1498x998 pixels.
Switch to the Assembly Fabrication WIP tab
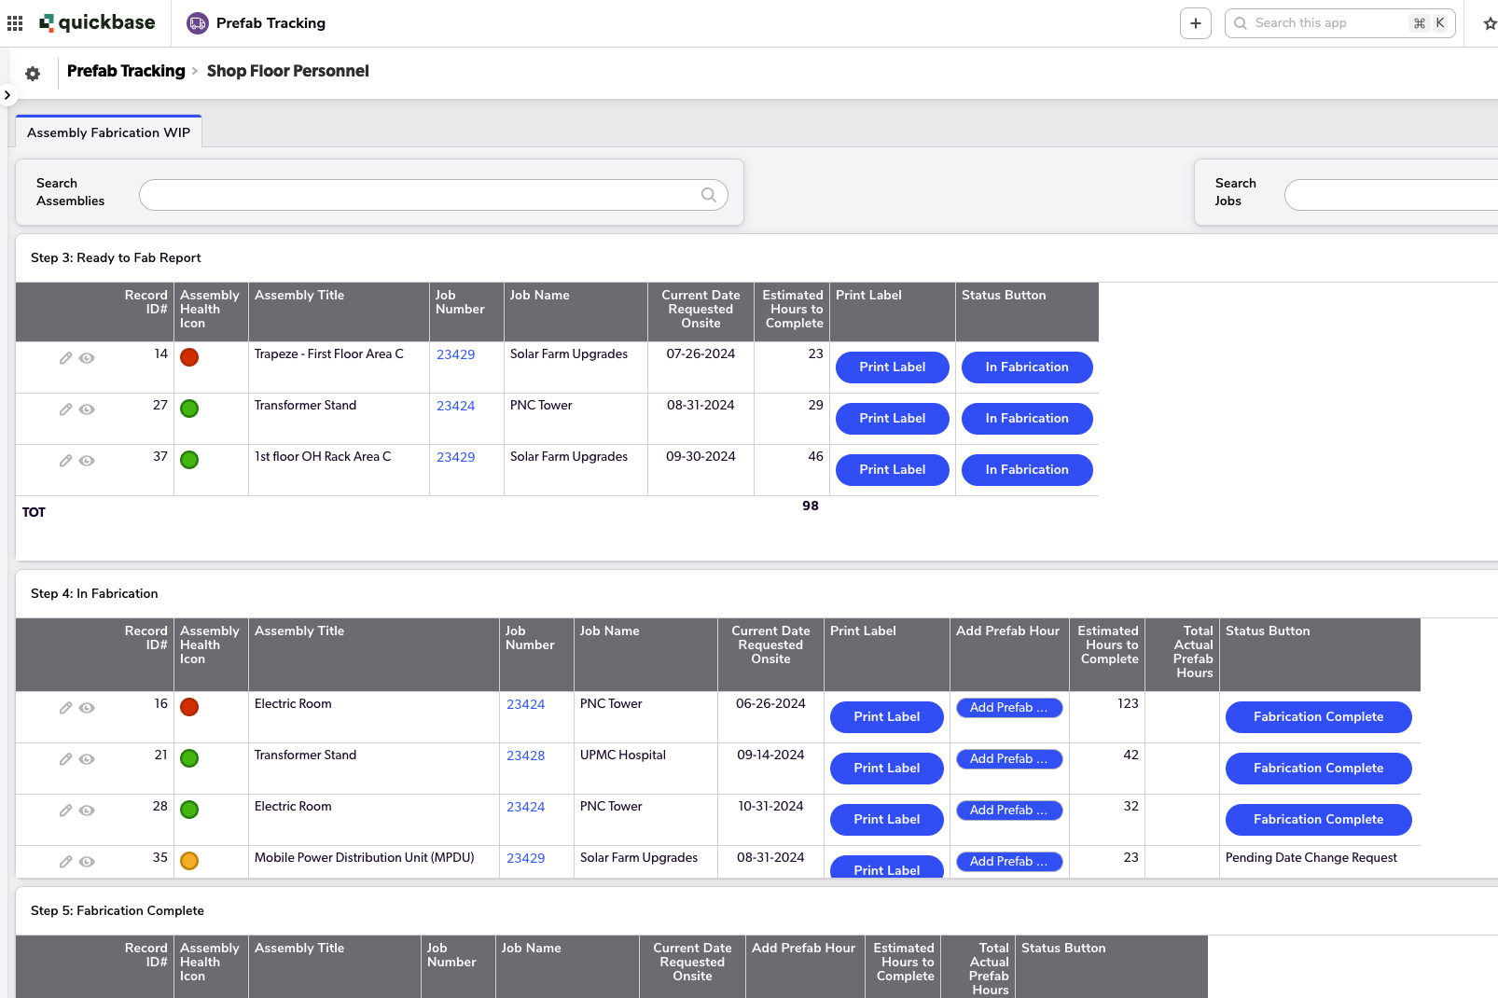[107, 132]
